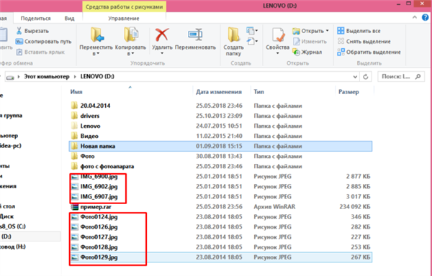Open the Переместить в dropdown
The image size is (432, 276).
click(96, 41)
